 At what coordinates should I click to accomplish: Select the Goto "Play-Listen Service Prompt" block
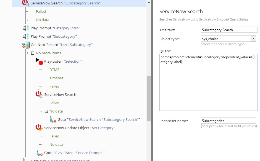click(75, 153)
